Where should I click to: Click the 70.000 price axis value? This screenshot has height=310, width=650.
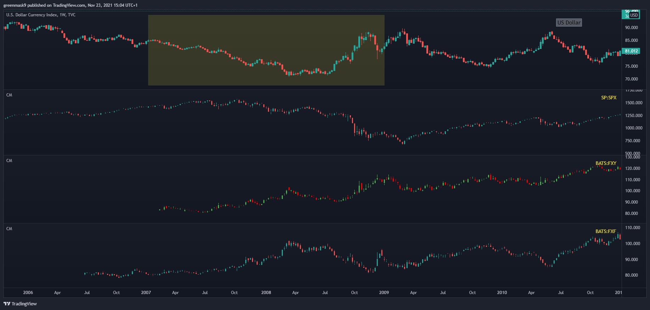click(x=632, y=79)
